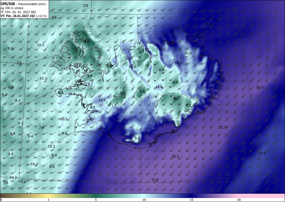Click the title text 'DMI/IGB : Úrkomumætti (mm)'
The height and width of the screenshot is (202, 285).
click(23, 4)
